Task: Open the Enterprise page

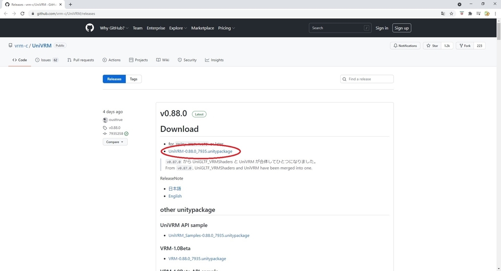Action: pyautogui.click(x=156, y=28)
